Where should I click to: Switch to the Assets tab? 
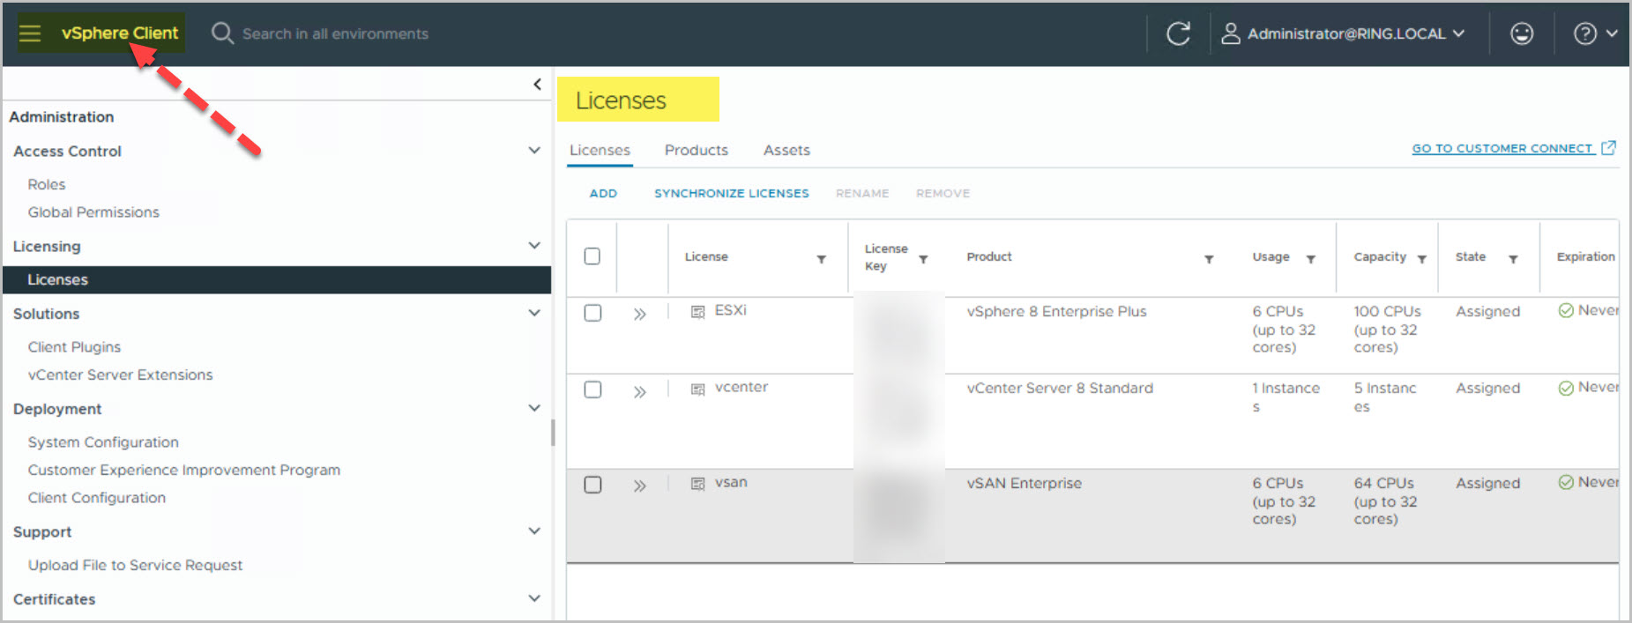tap(786, 151)
